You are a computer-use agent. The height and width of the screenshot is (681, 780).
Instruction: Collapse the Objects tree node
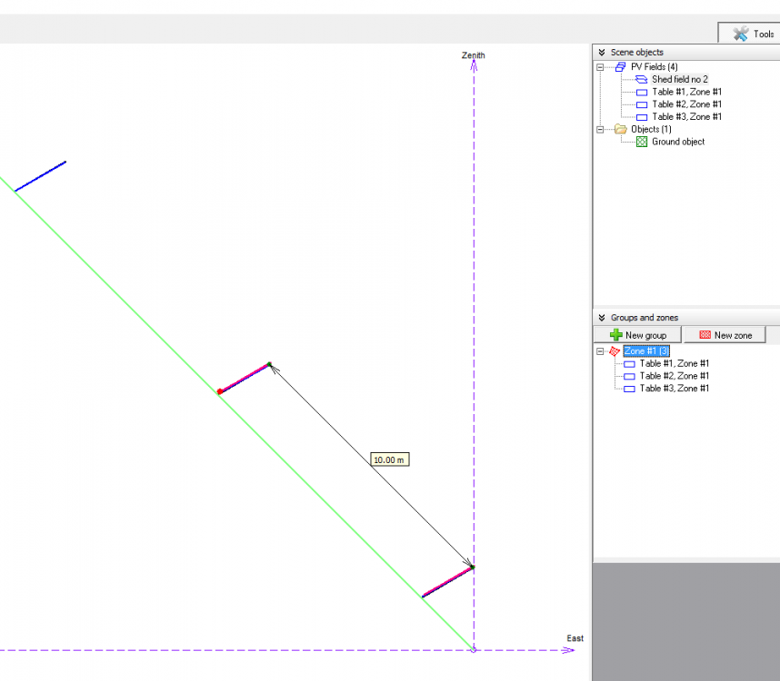600,130
